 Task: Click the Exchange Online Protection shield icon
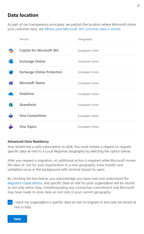[11, 72]
